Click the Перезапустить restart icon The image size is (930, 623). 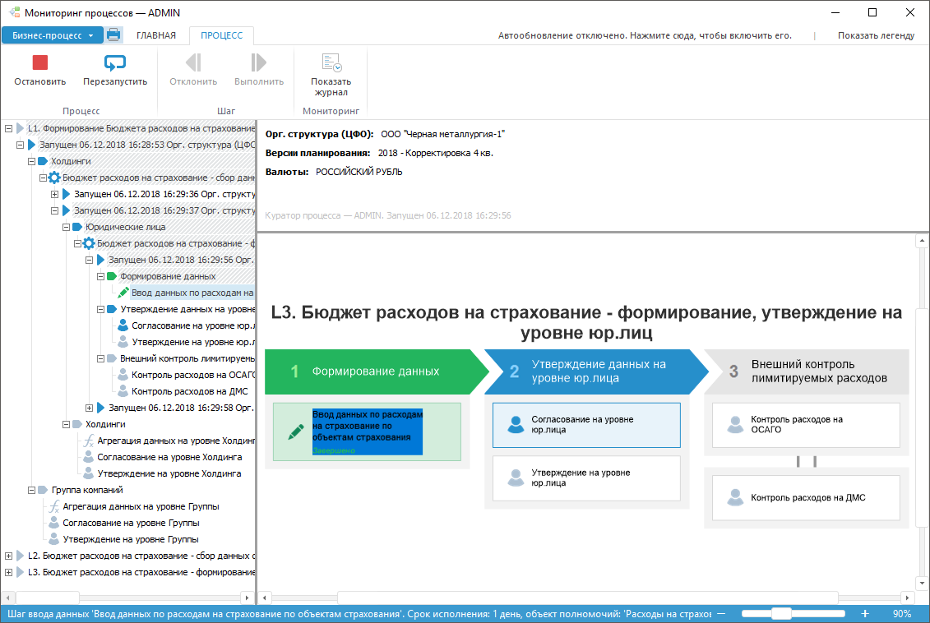click(x=114, y=62)
